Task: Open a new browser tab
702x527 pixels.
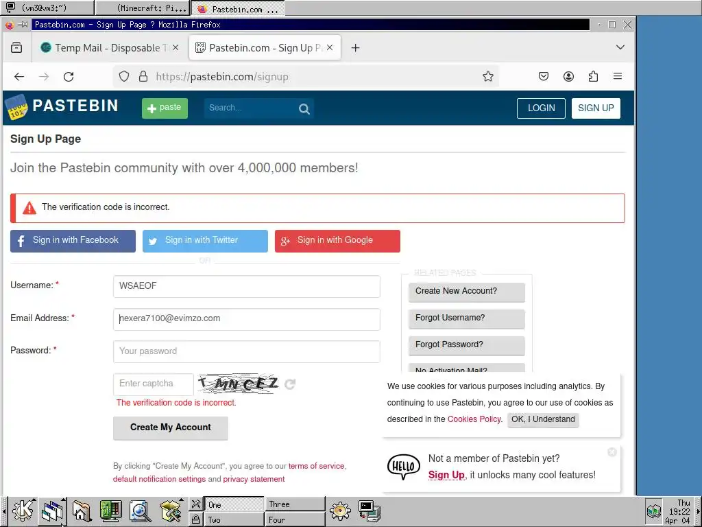Action: point(356,48)
